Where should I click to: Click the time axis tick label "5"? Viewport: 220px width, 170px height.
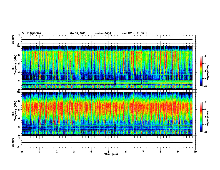(109, 152)
